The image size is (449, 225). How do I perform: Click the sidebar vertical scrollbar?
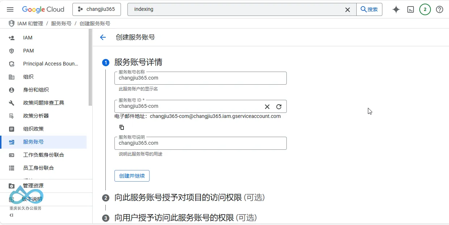(x=90, y=67)
